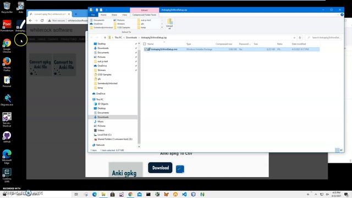
Task: Open Pomodonium desktop shortcut
Action: (7, 26)
